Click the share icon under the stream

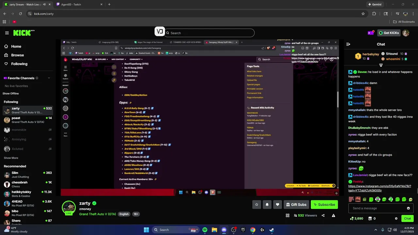pos(323,215)
